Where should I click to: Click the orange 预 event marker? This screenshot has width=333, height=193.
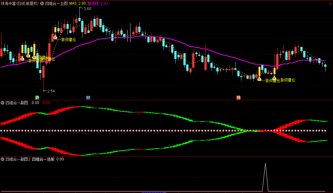[x=239, y=97]
